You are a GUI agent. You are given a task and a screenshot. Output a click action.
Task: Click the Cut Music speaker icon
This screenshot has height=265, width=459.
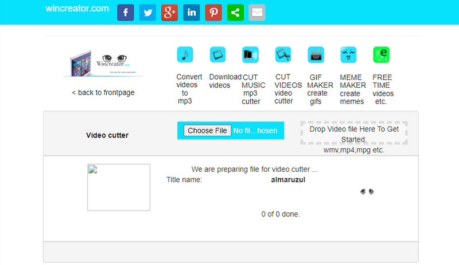click(250, 54)
